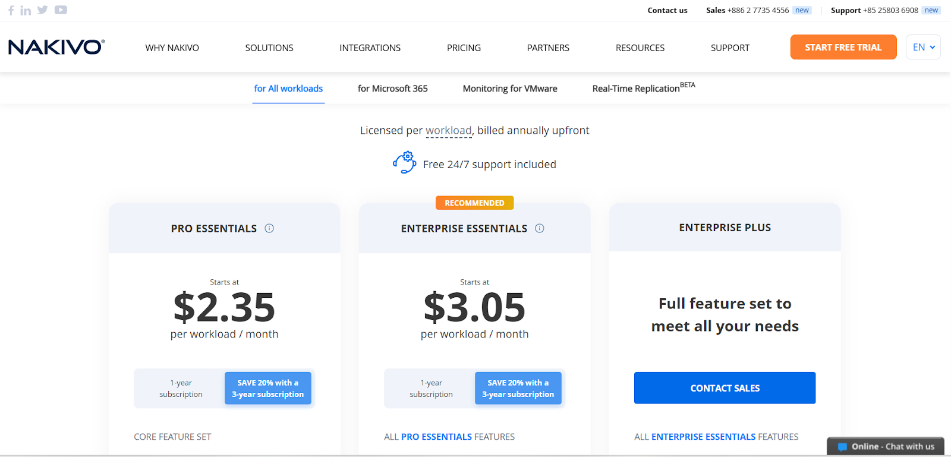Viewport: 951px width, 457px height.
Task: Switch to Real-Time Replication BETA tab
Action: click(644, 88)
